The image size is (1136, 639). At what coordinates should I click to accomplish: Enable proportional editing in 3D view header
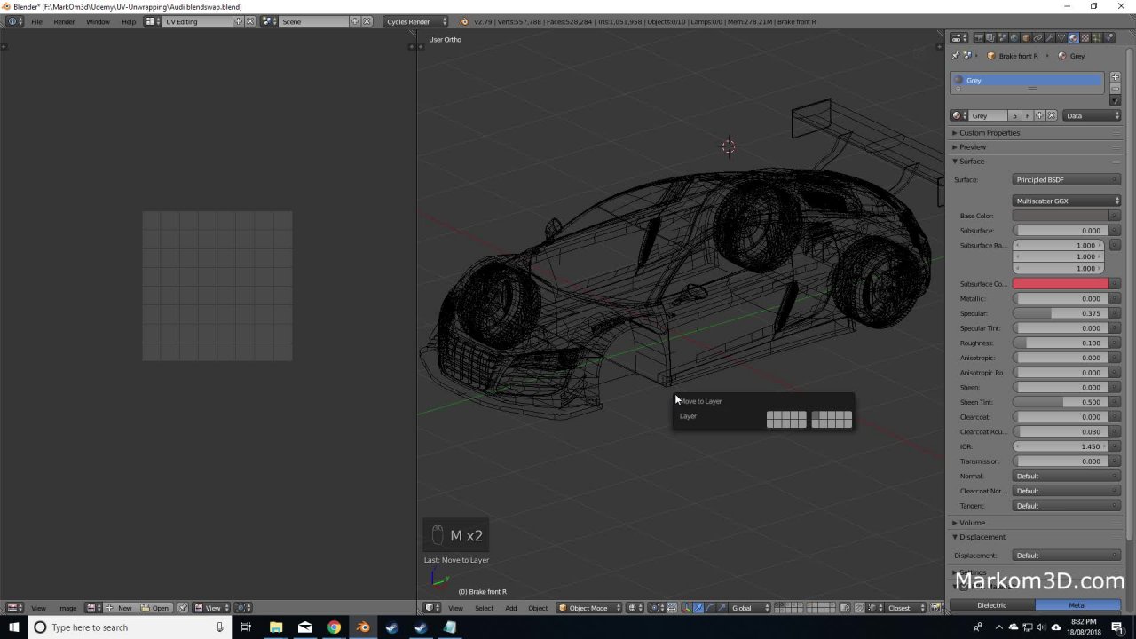tap(634, 608)
